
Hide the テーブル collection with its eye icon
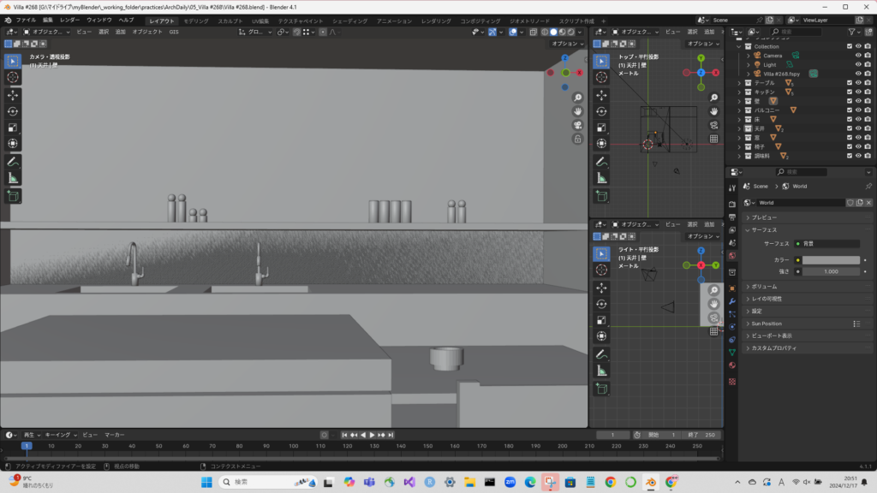click(858, 83)
